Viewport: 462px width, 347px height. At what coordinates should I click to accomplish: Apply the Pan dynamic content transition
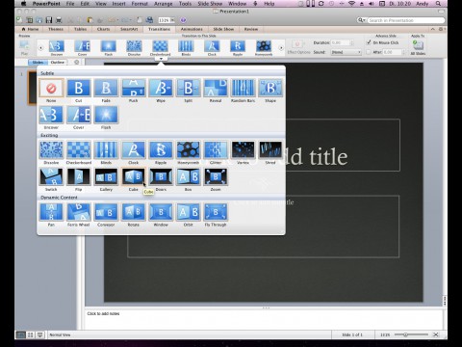pyautogui.click(x=51, y=212)
